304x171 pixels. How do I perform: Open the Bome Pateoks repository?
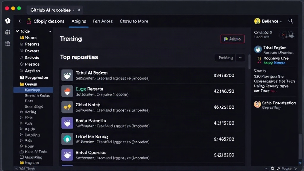[91, 121]
